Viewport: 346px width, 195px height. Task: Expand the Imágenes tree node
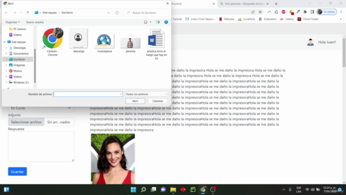(x=6, y=65)
